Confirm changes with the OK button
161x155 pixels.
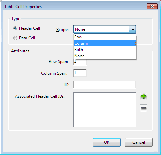107,142
